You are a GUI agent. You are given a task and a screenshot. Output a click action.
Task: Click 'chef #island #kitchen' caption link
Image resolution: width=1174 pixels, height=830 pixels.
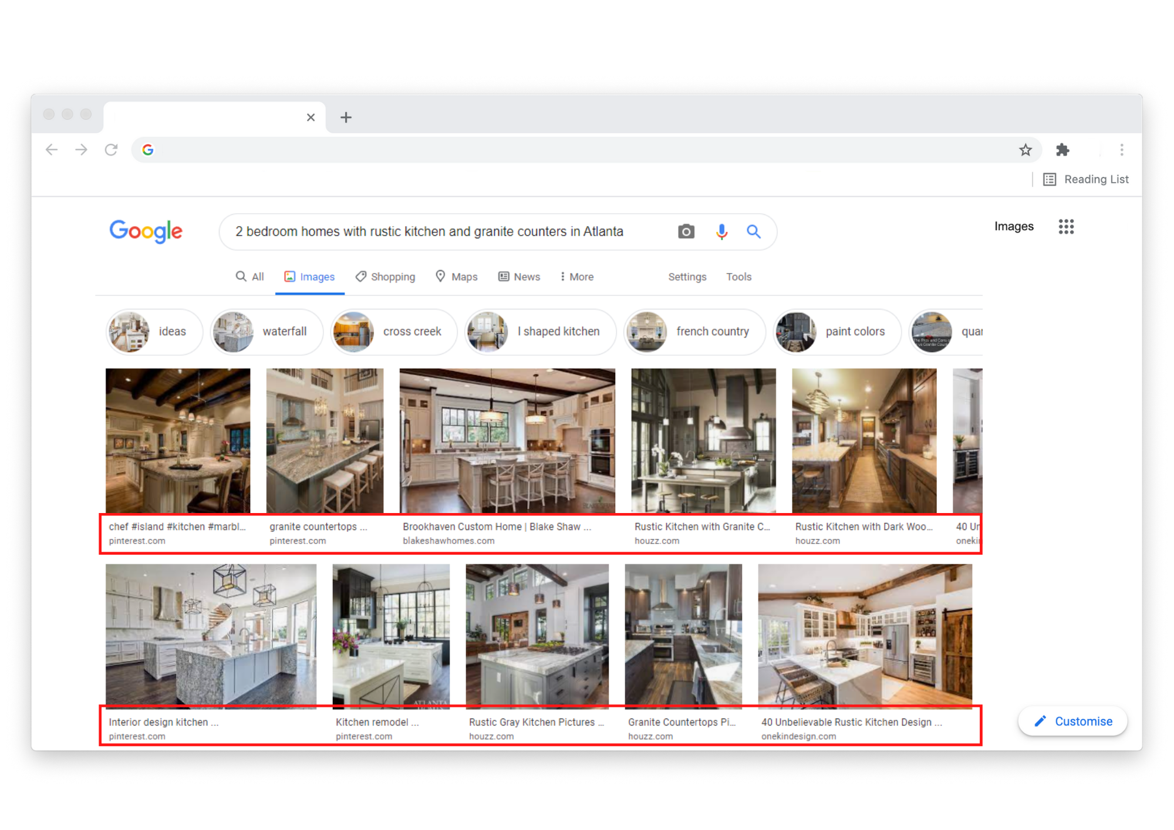tap(177, 527)
